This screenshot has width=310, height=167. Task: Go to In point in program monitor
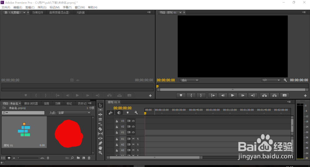(213, 95)
